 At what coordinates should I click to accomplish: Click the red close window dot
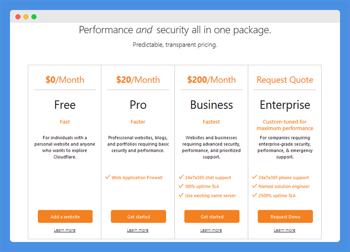(18, 17)
